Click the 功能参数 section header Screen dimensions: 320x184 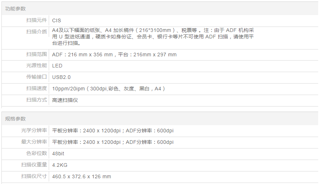pyautogui.click(x=15, y=9)
